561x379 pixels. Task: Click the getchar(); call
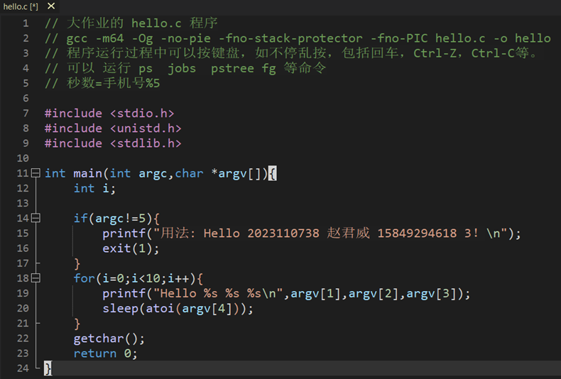(x=109, y=339)
